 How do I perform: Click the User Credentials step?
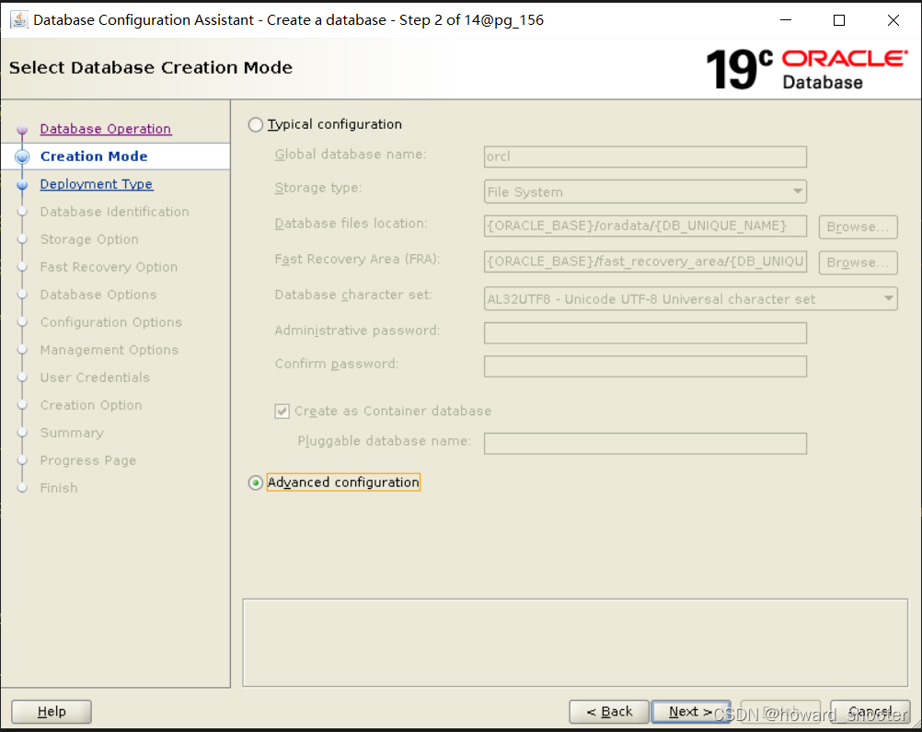click(x=95, y=378)
